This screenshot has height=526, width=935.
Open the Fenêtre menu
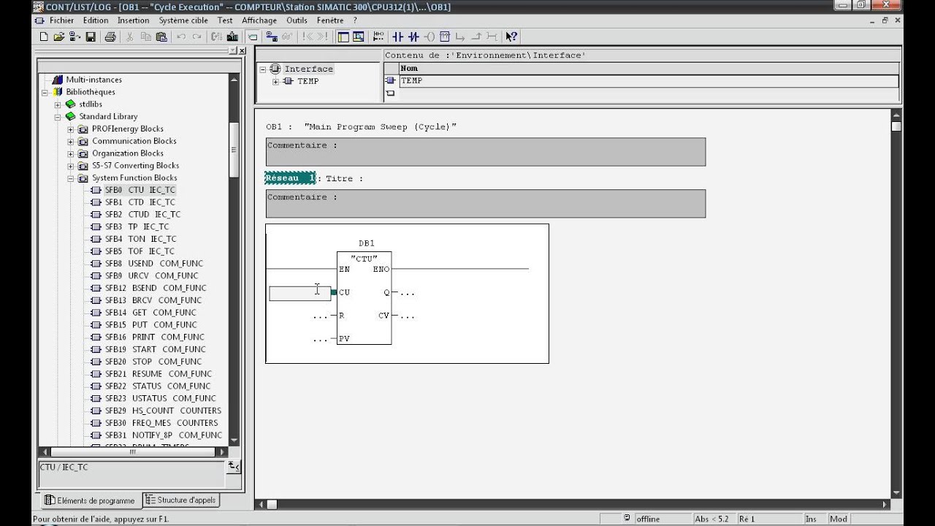tap(330, 20)
